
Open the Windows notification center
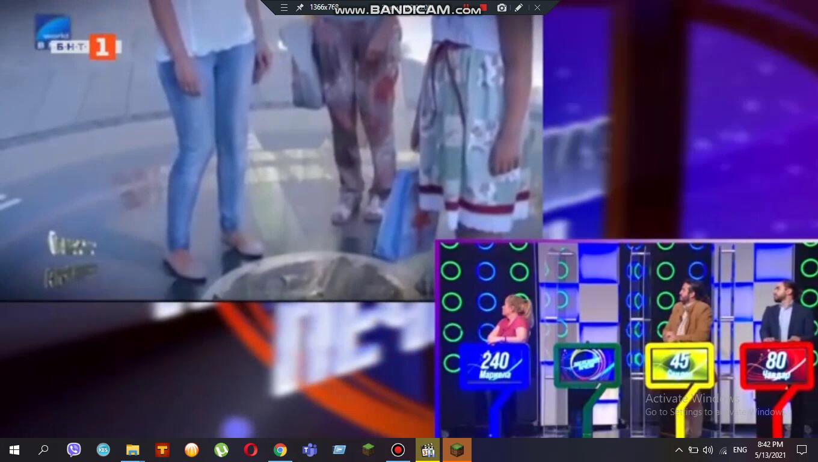[x=801, y=450]
